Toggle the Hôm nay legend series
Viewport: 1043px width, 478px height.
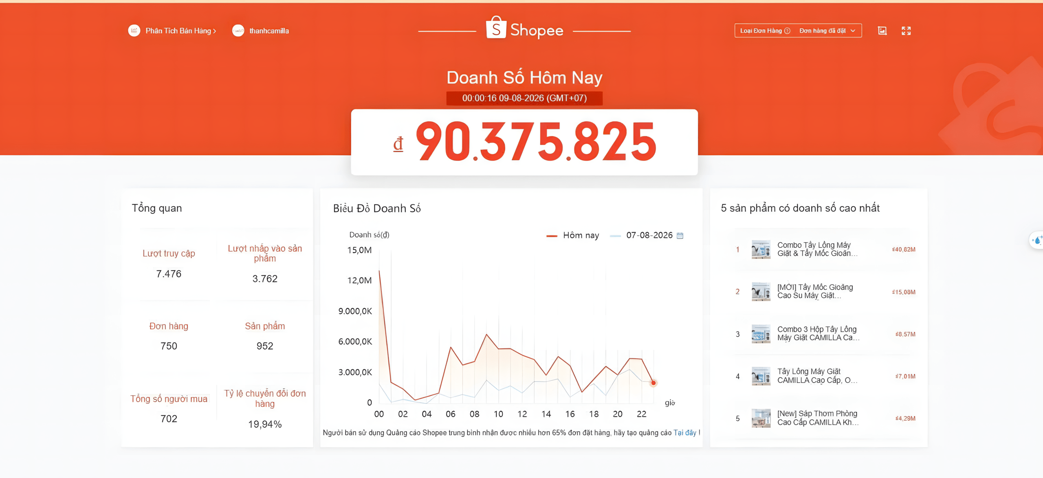(573, 235)
